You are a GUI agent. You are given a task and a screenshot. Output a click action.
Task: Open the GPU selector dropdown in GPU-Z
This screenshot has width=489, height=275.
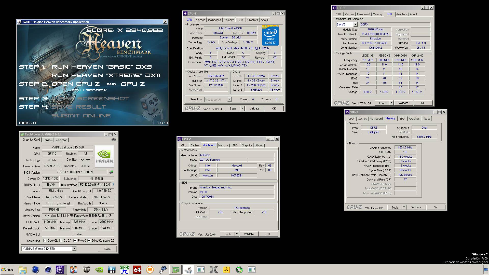coord(74,249)
